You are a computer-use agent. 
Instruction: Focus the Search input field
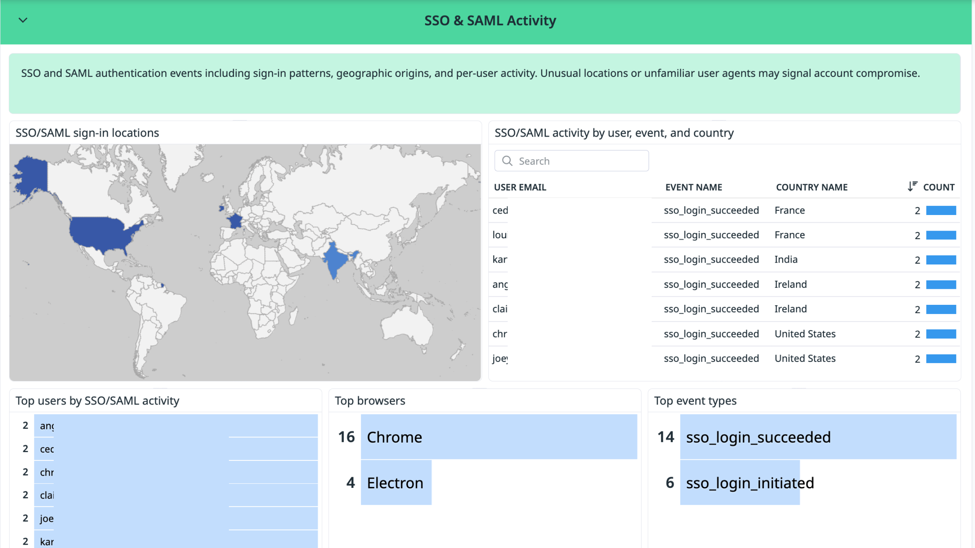coord(571,161)
